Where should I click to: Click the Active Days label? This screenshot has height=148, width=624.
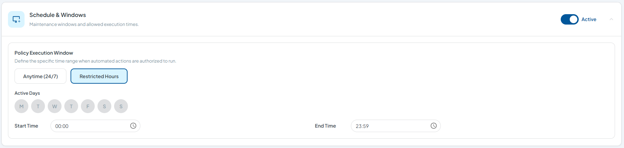coord(27,93)
